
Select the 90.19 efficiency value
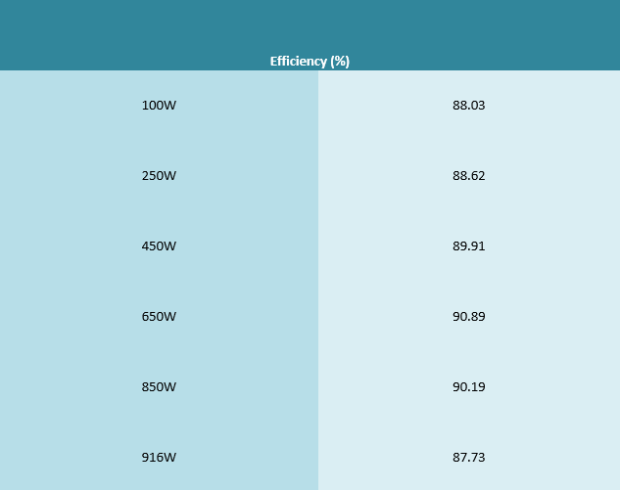click(x=468, y=387)
